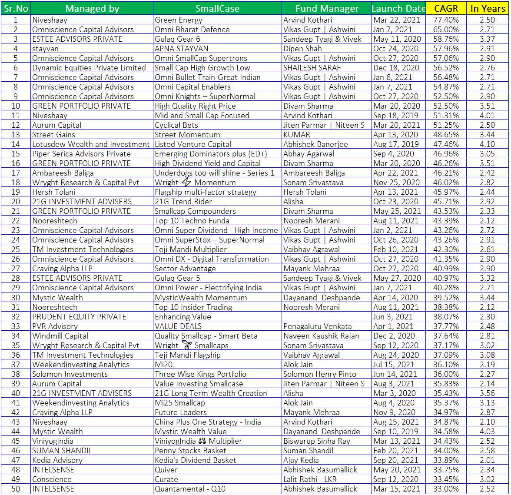Select 'Three Wise Kings Portfolio' cell
This screenshot has width=511, height=495.
[217, 374]
